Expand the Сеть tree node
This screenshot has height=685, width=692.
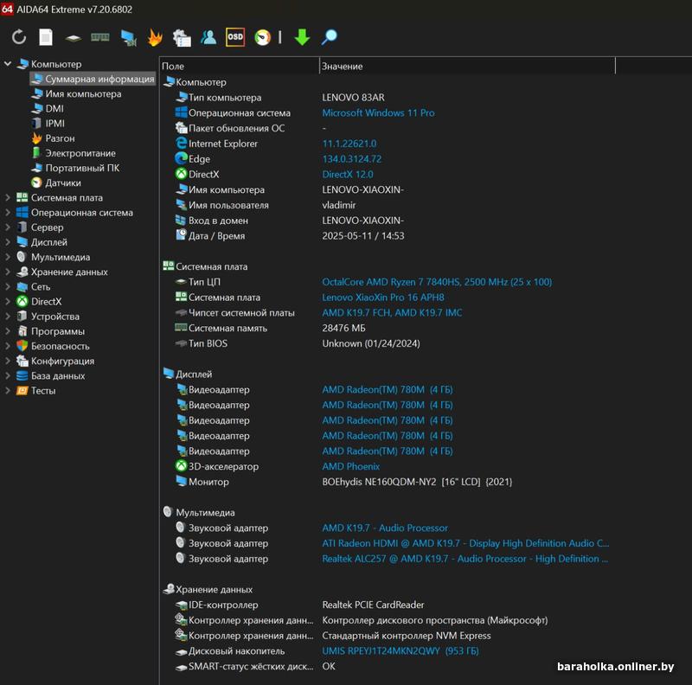(8, 287)
